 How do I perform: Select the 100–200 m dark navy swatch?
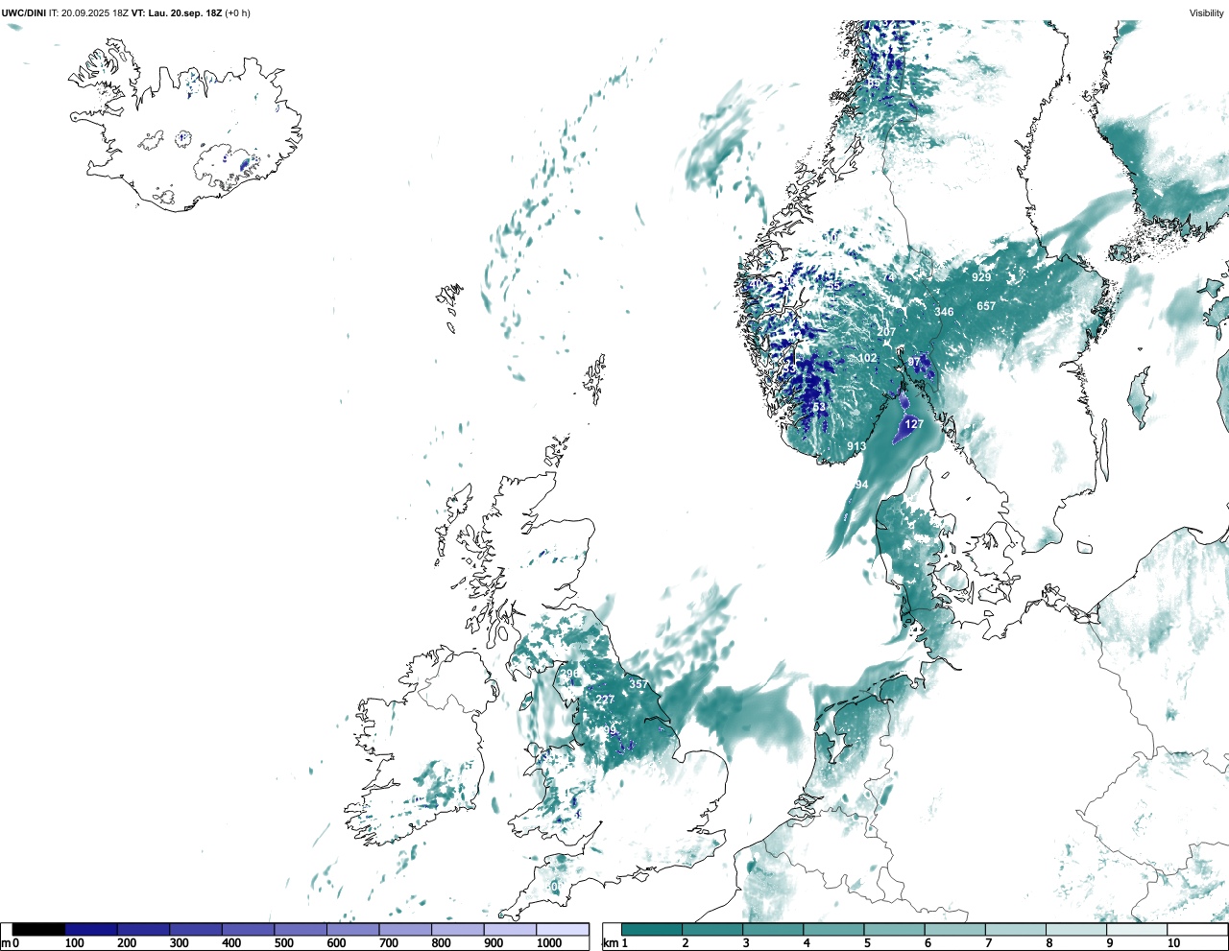[91, 930]
